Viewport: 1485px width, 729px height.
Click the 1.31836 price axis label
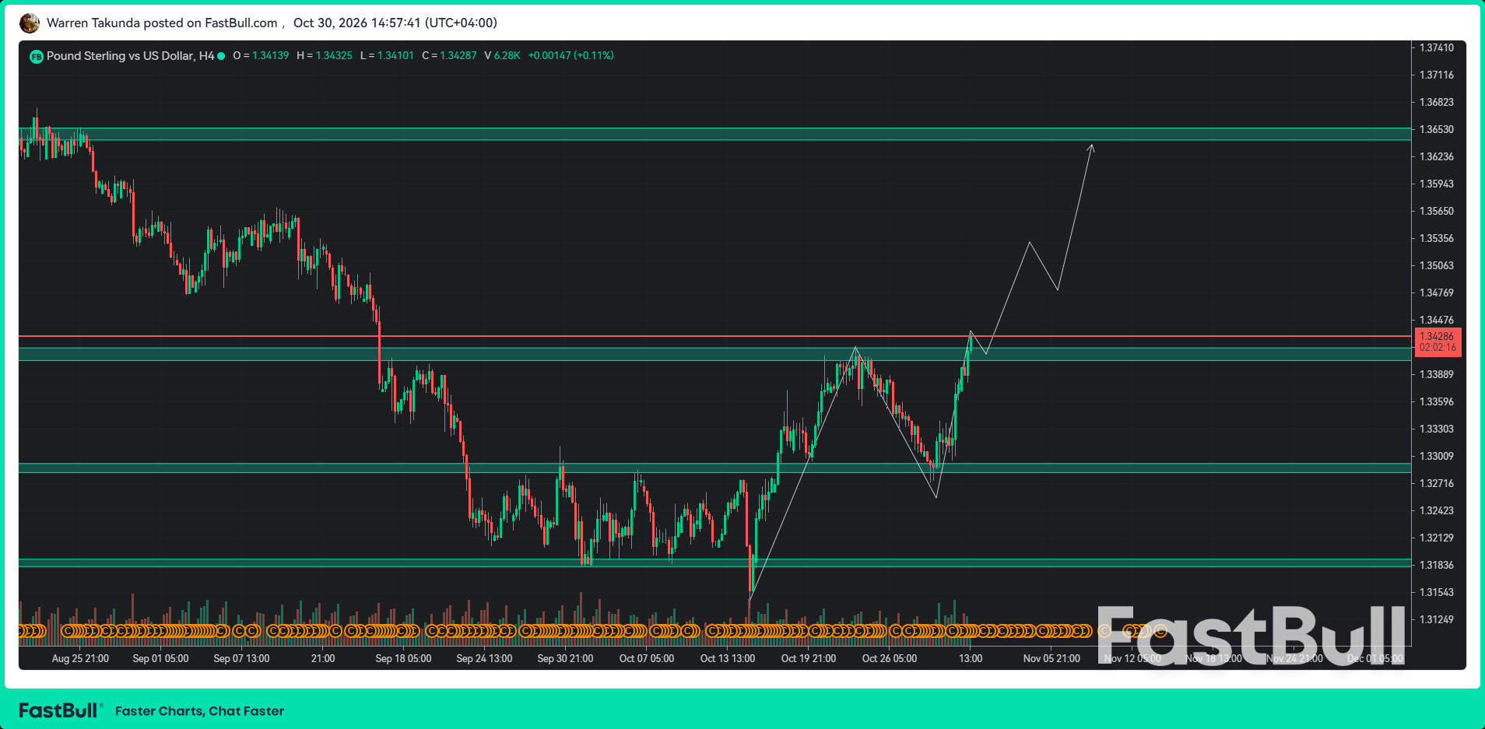tap(1437, 565)
